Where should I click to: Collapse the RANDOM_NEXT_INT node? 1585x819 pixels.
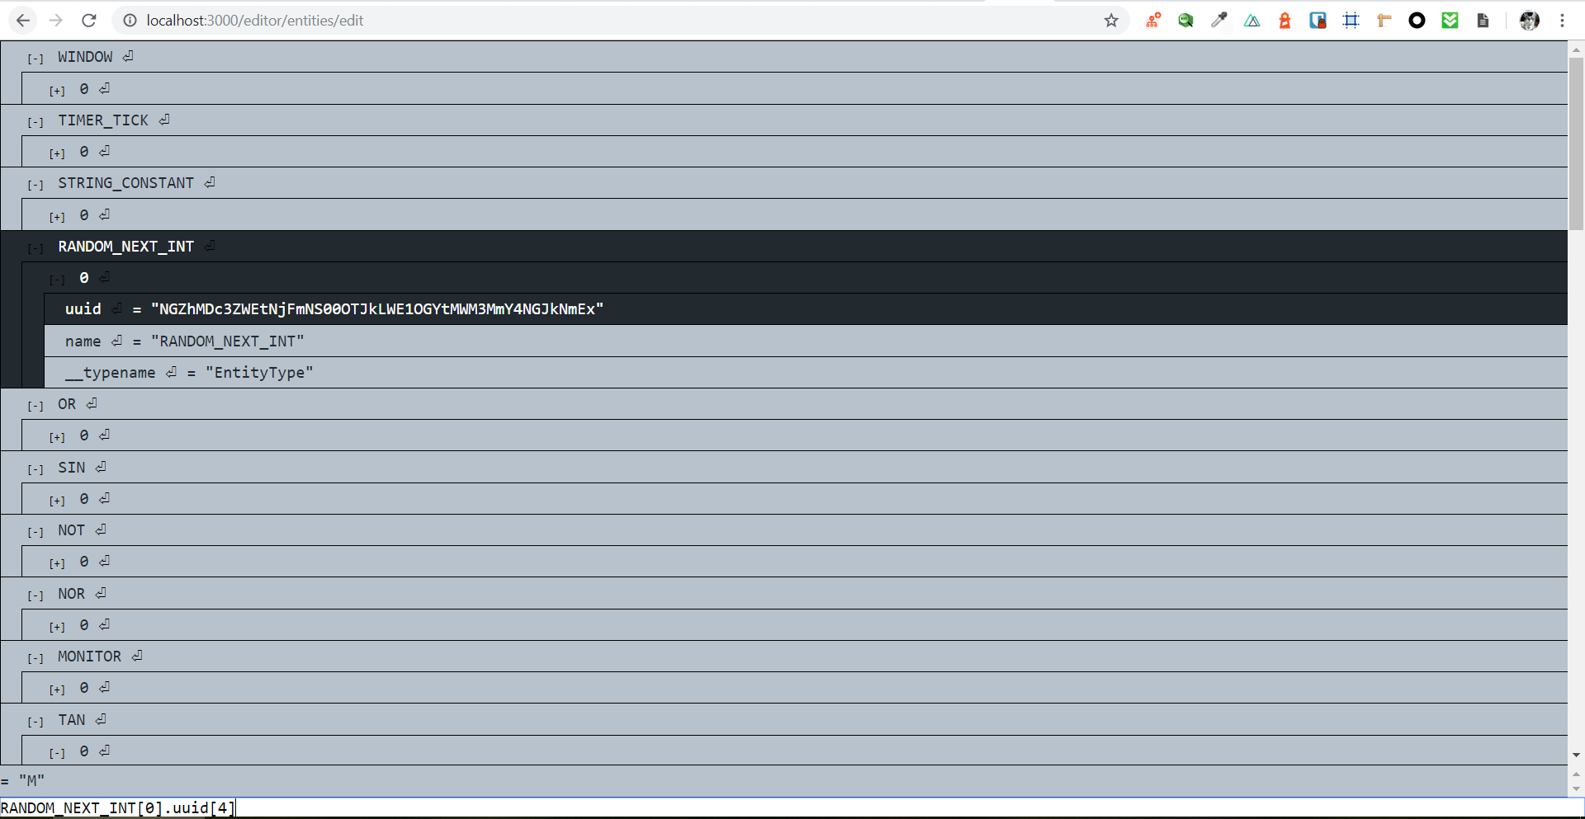(35, 248)
